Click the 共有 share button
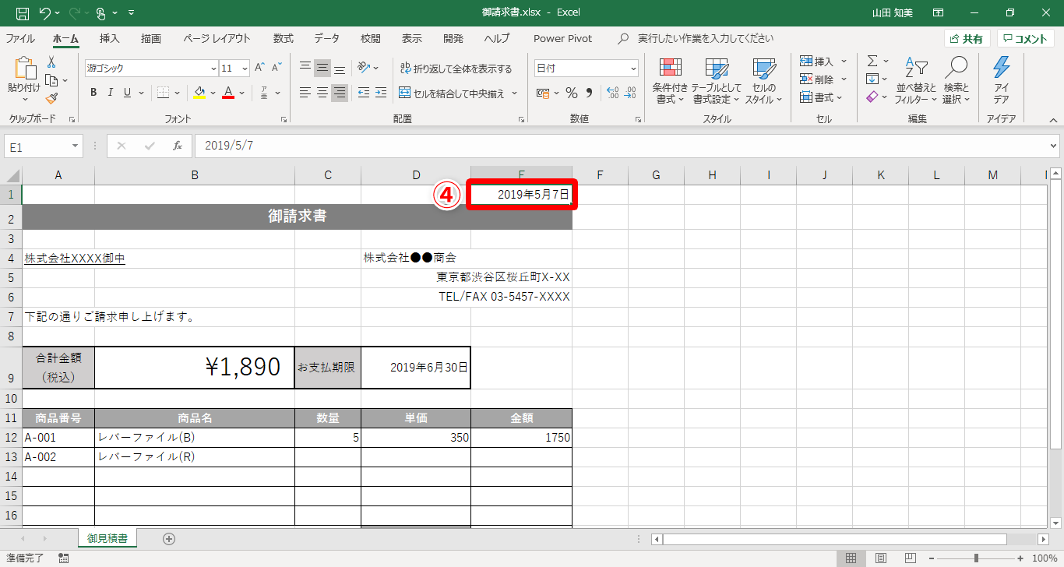This screenshot has height=567, width=1064. (x=967, y=39)
